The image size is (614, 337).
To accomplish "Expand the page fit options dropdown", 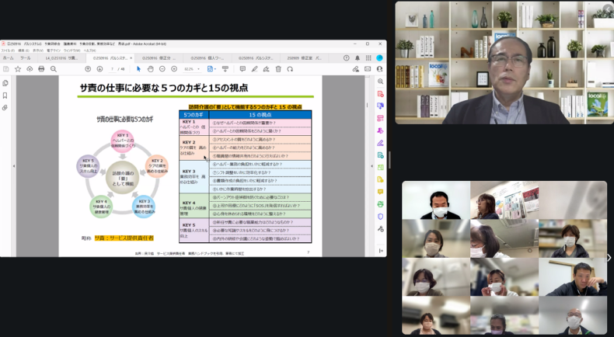I will pyautogui.click(x=217, y=68).
